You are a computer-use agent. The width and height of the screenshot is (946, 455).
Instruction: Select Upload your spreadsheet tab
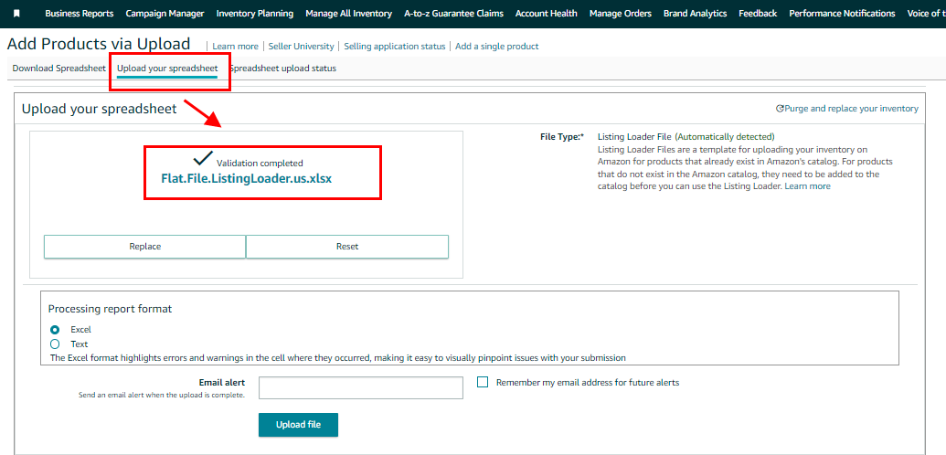[168, 69]
